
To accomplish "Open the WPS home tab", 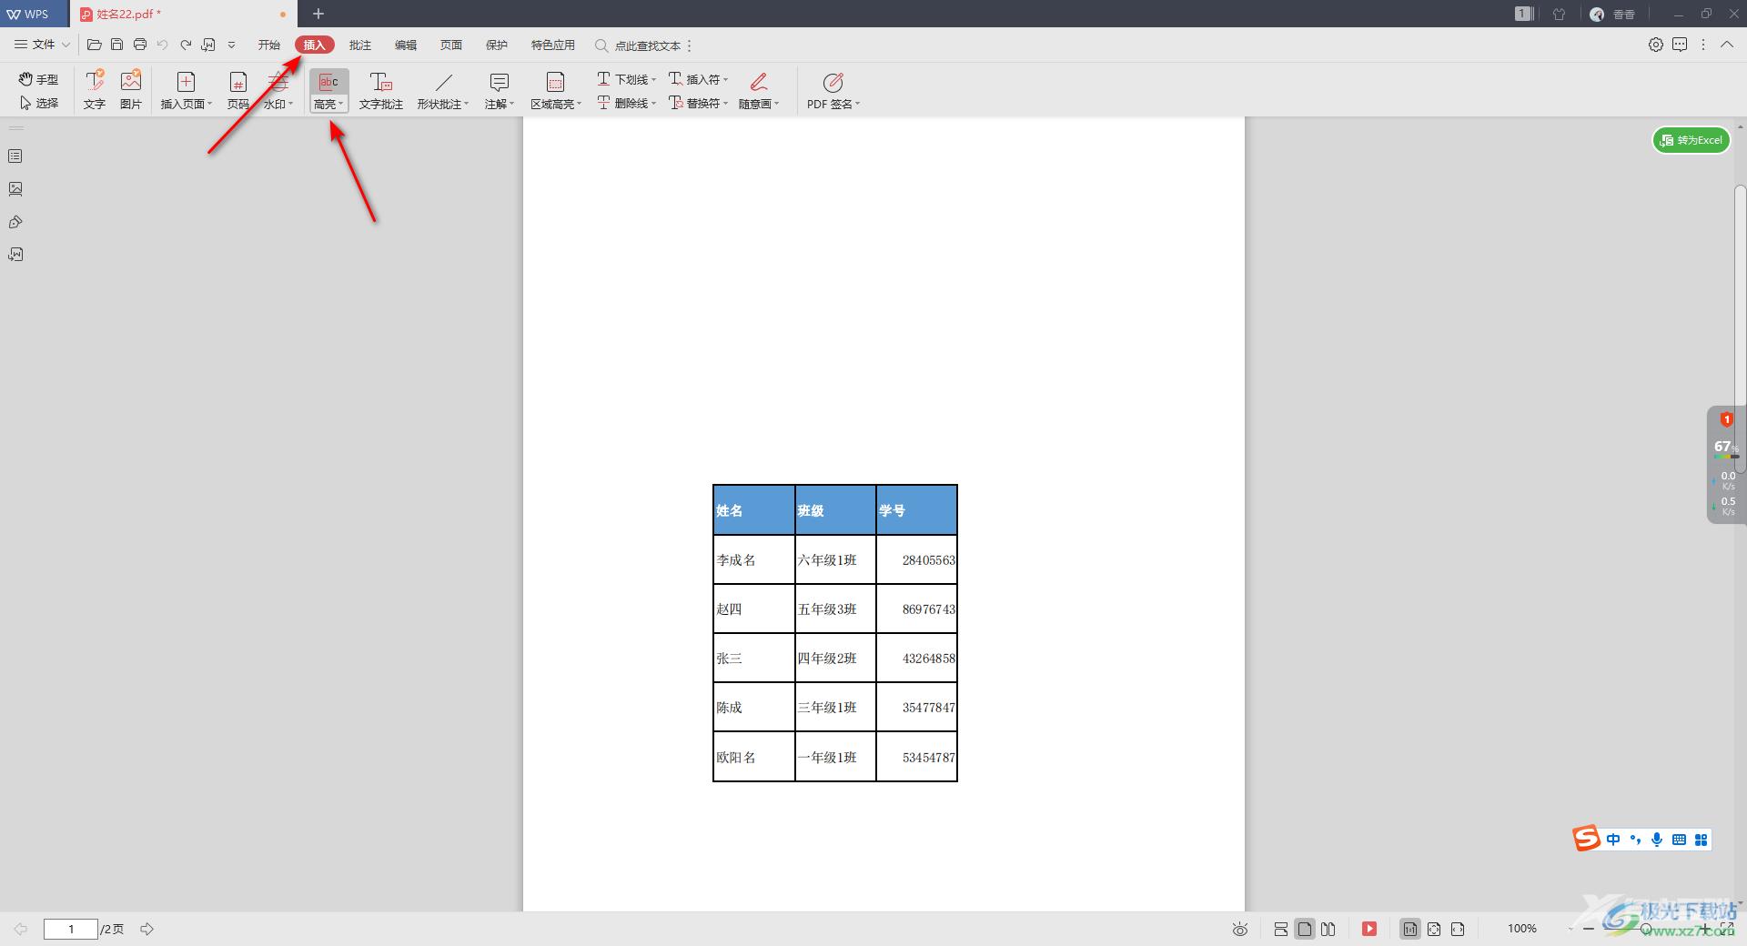I will (34, 14).
